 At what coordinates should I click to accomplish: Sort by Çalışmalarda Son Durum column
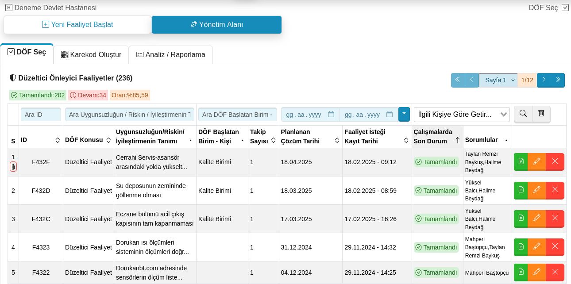click(458, 140)
